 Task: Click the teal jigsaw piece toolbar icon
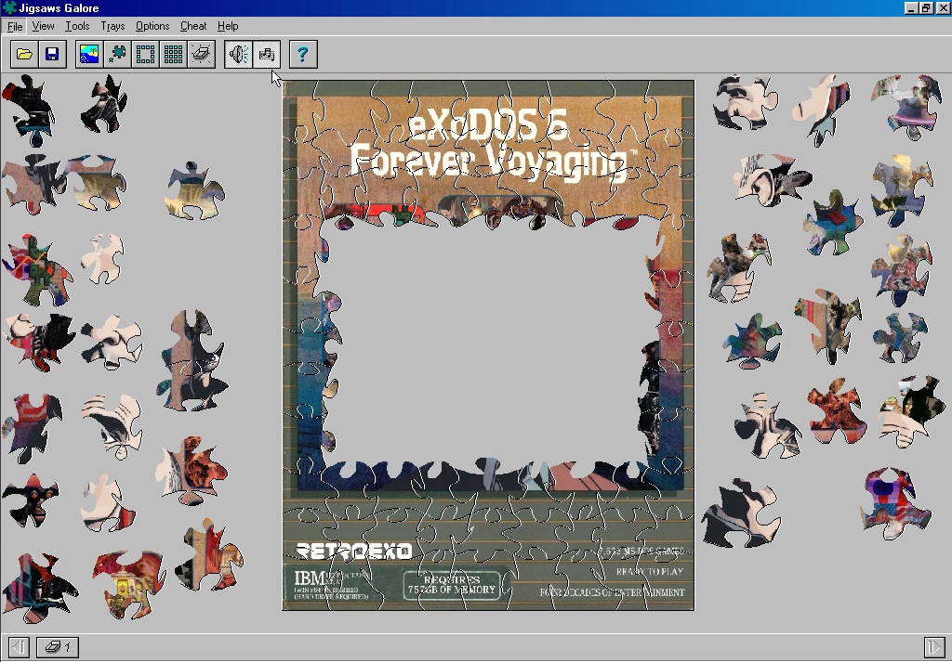117,55
